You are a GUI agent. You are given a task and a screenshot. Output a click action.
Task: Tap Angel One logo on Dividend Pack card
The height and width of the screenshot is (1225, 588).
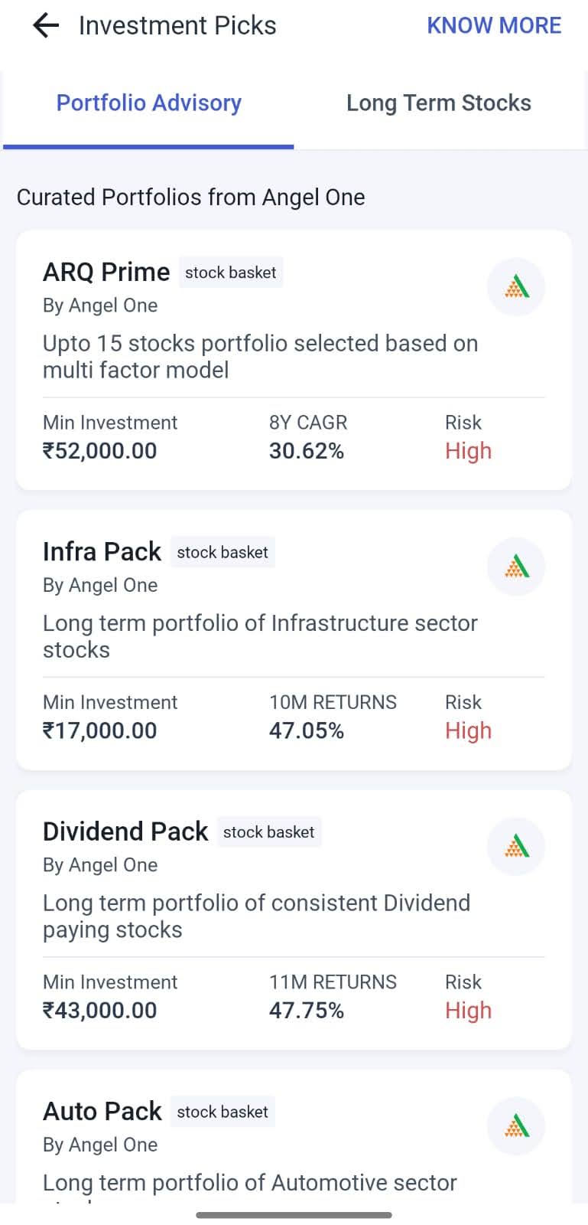tap(516, 847)
